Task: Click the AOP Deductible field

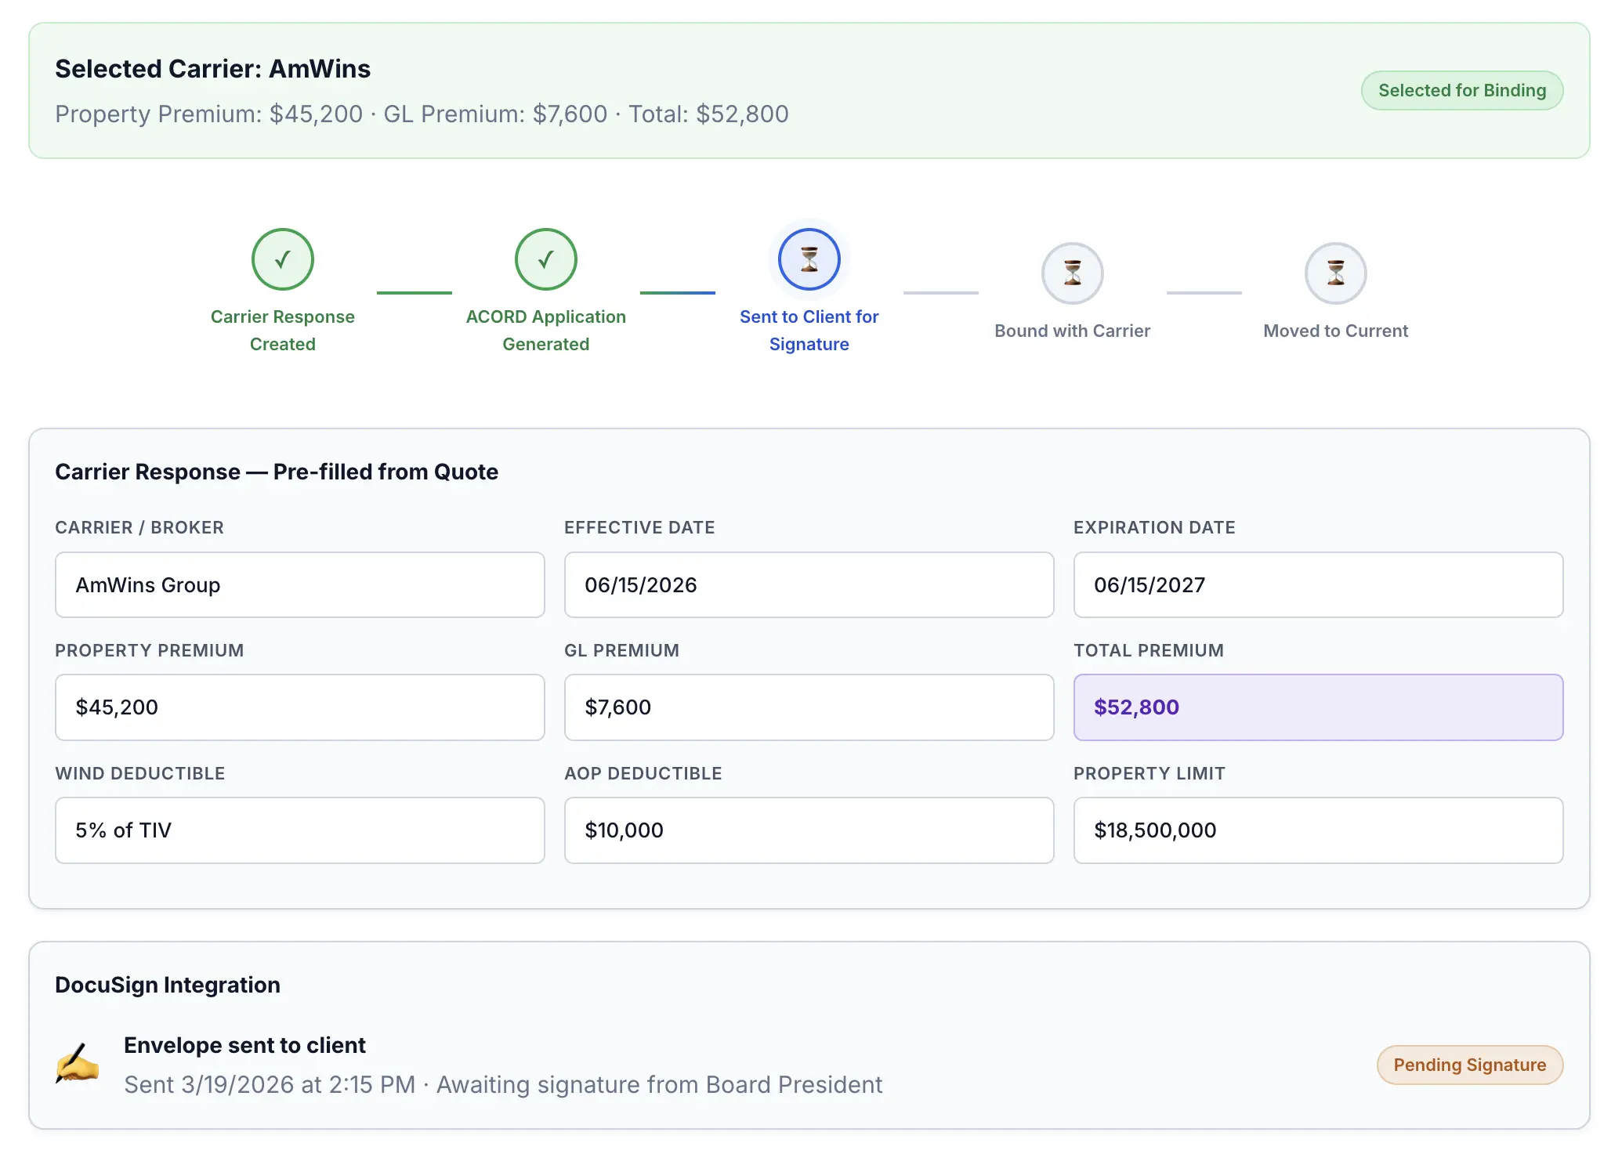Action: pyautogui.click(x=809, y=830)
